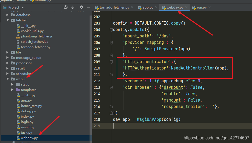Collapse the fetcher folder
Viewport: 252px width, 143px height.
[8, 20]
